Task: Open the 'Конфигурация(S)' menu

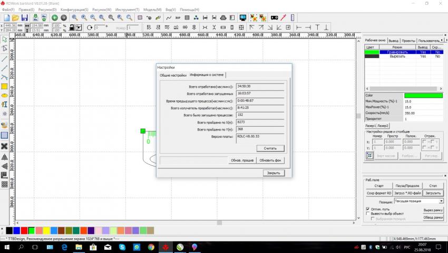Action: tap(74, 10)
